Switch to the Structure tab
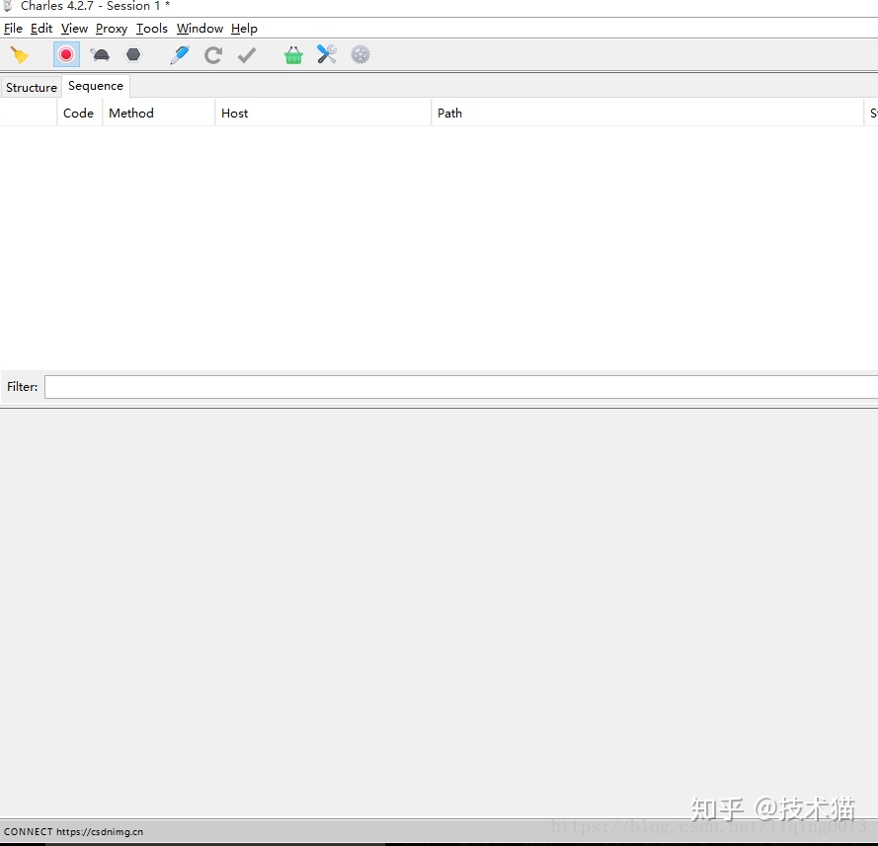Screen dimensions: 878x846 [x=32, y=87]
